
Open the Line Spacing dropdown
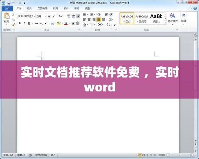(x=110, y=19)
